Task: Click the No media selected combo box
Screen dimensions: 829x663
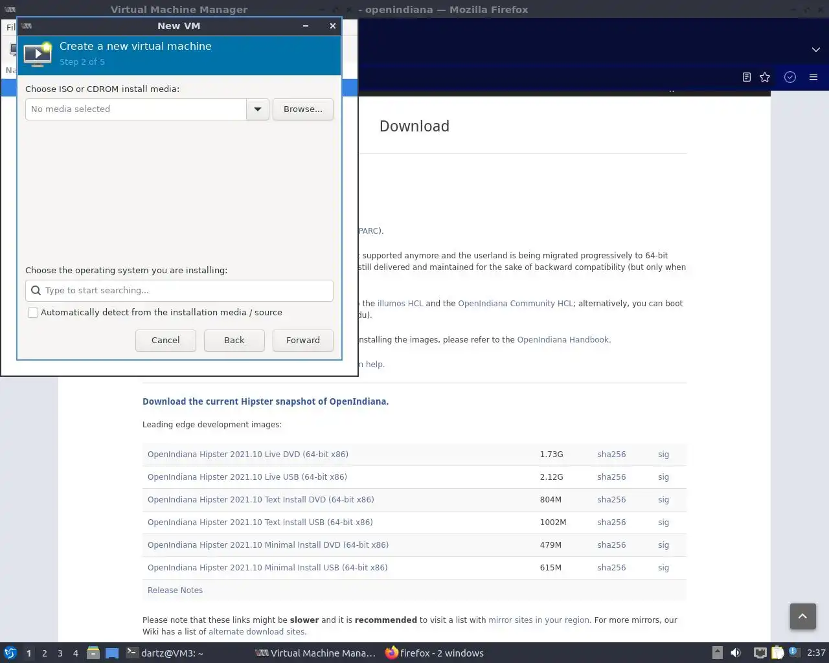Action: [136, 109]
